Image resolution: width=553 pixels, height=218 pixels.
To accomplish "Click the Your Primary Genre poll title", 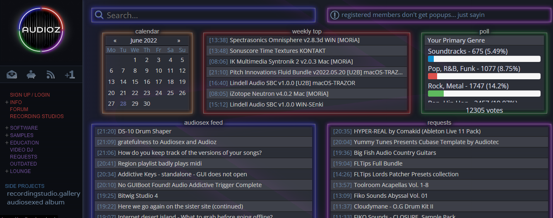I will pyautogui.click(x=456, y=40).
